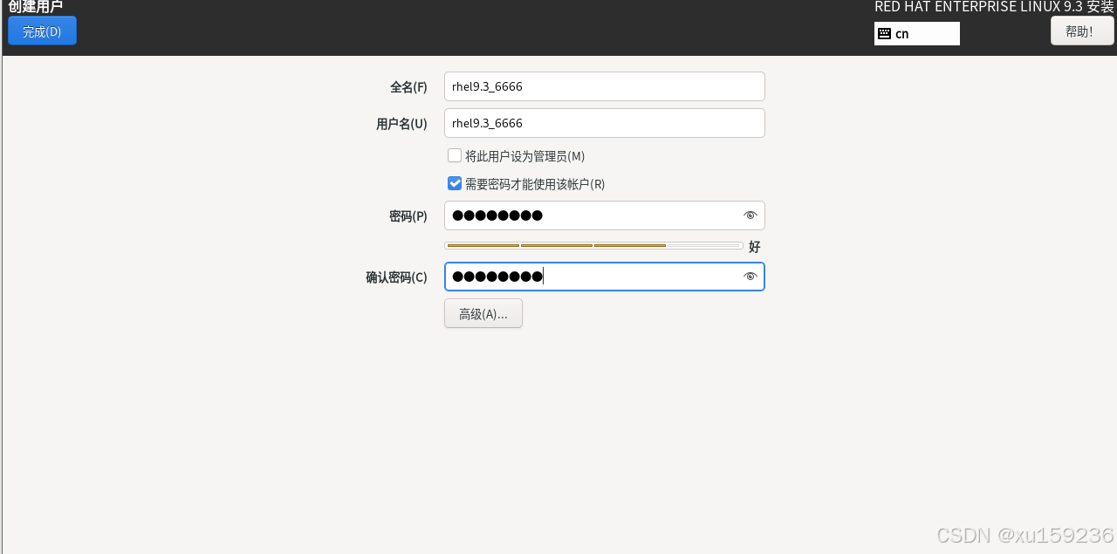
Task: Uncheck 需要密码才能使用该帐户(R) checkbox
Action: (x=455, y=183)
